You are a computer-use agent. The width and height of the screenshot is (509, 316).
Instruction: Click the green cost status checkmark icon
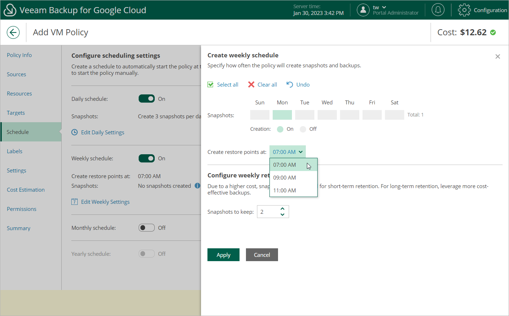tap(493, 32)
